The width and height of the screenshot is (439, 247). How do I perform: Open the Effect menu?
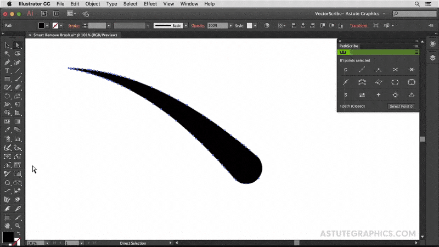click(x=150, y=4)
